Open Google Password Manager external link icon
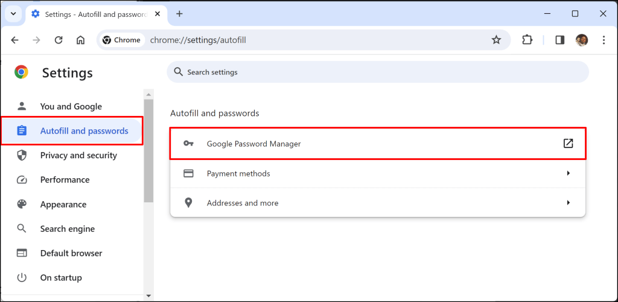The image size is (618, 302). (x=568, y=144)
